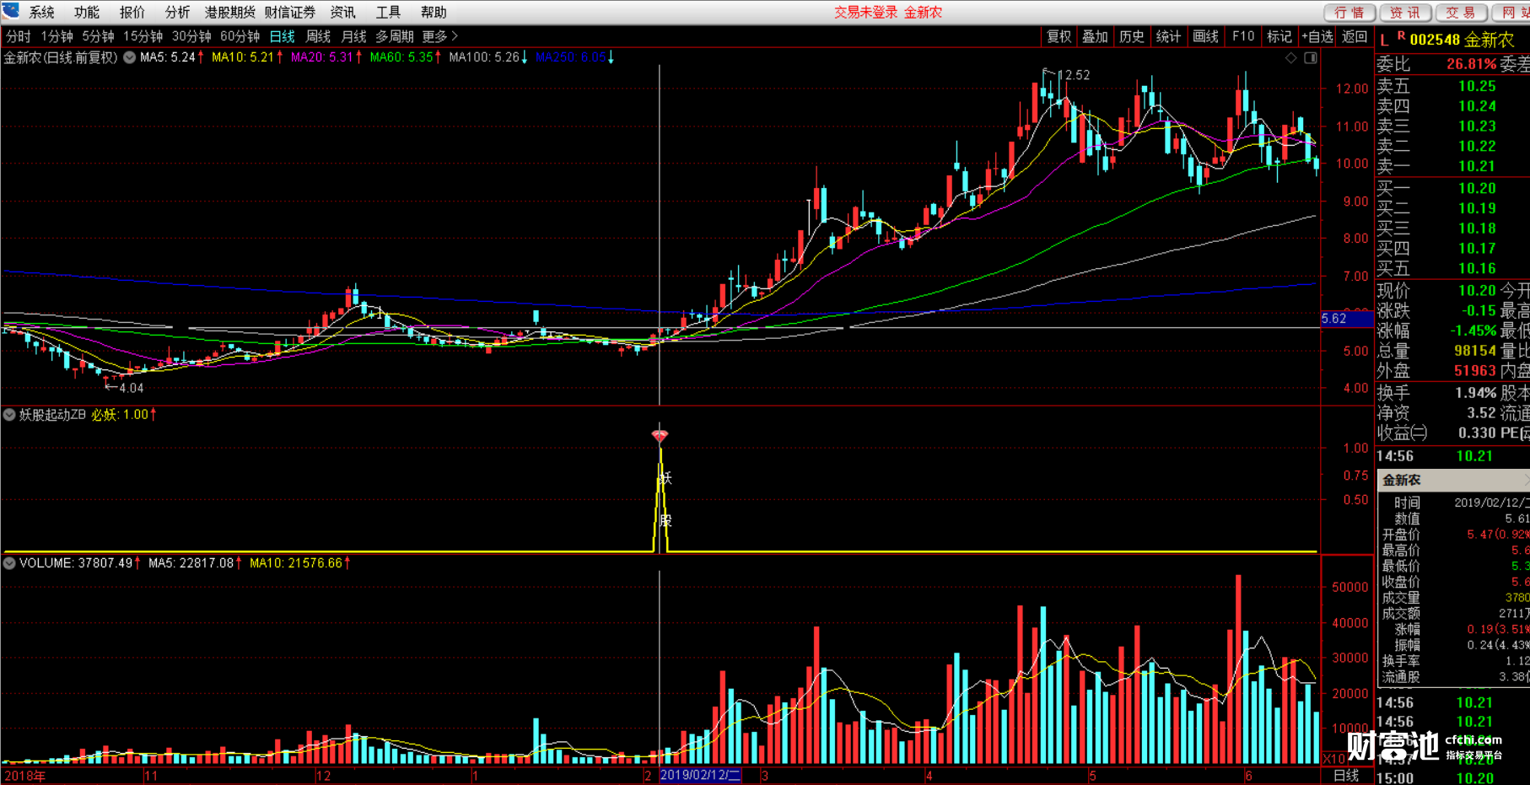This screenshot has height=785, width=1530.
Task: Click the 4.04 low price annotation
Action: pyautogui.click(x=131, y=388)
